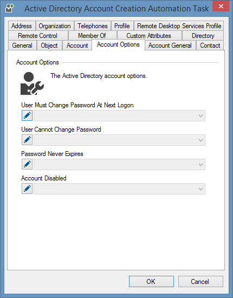Viewport: 233px width, 298px height.
Task: Close the Account Creation Automation Task dialog
Action: point(221,7)
